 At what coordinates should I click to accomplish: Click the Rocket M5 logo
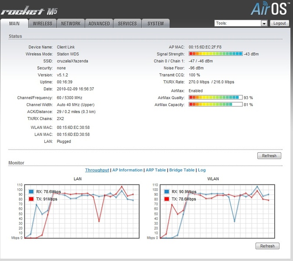tap(29, 10)
